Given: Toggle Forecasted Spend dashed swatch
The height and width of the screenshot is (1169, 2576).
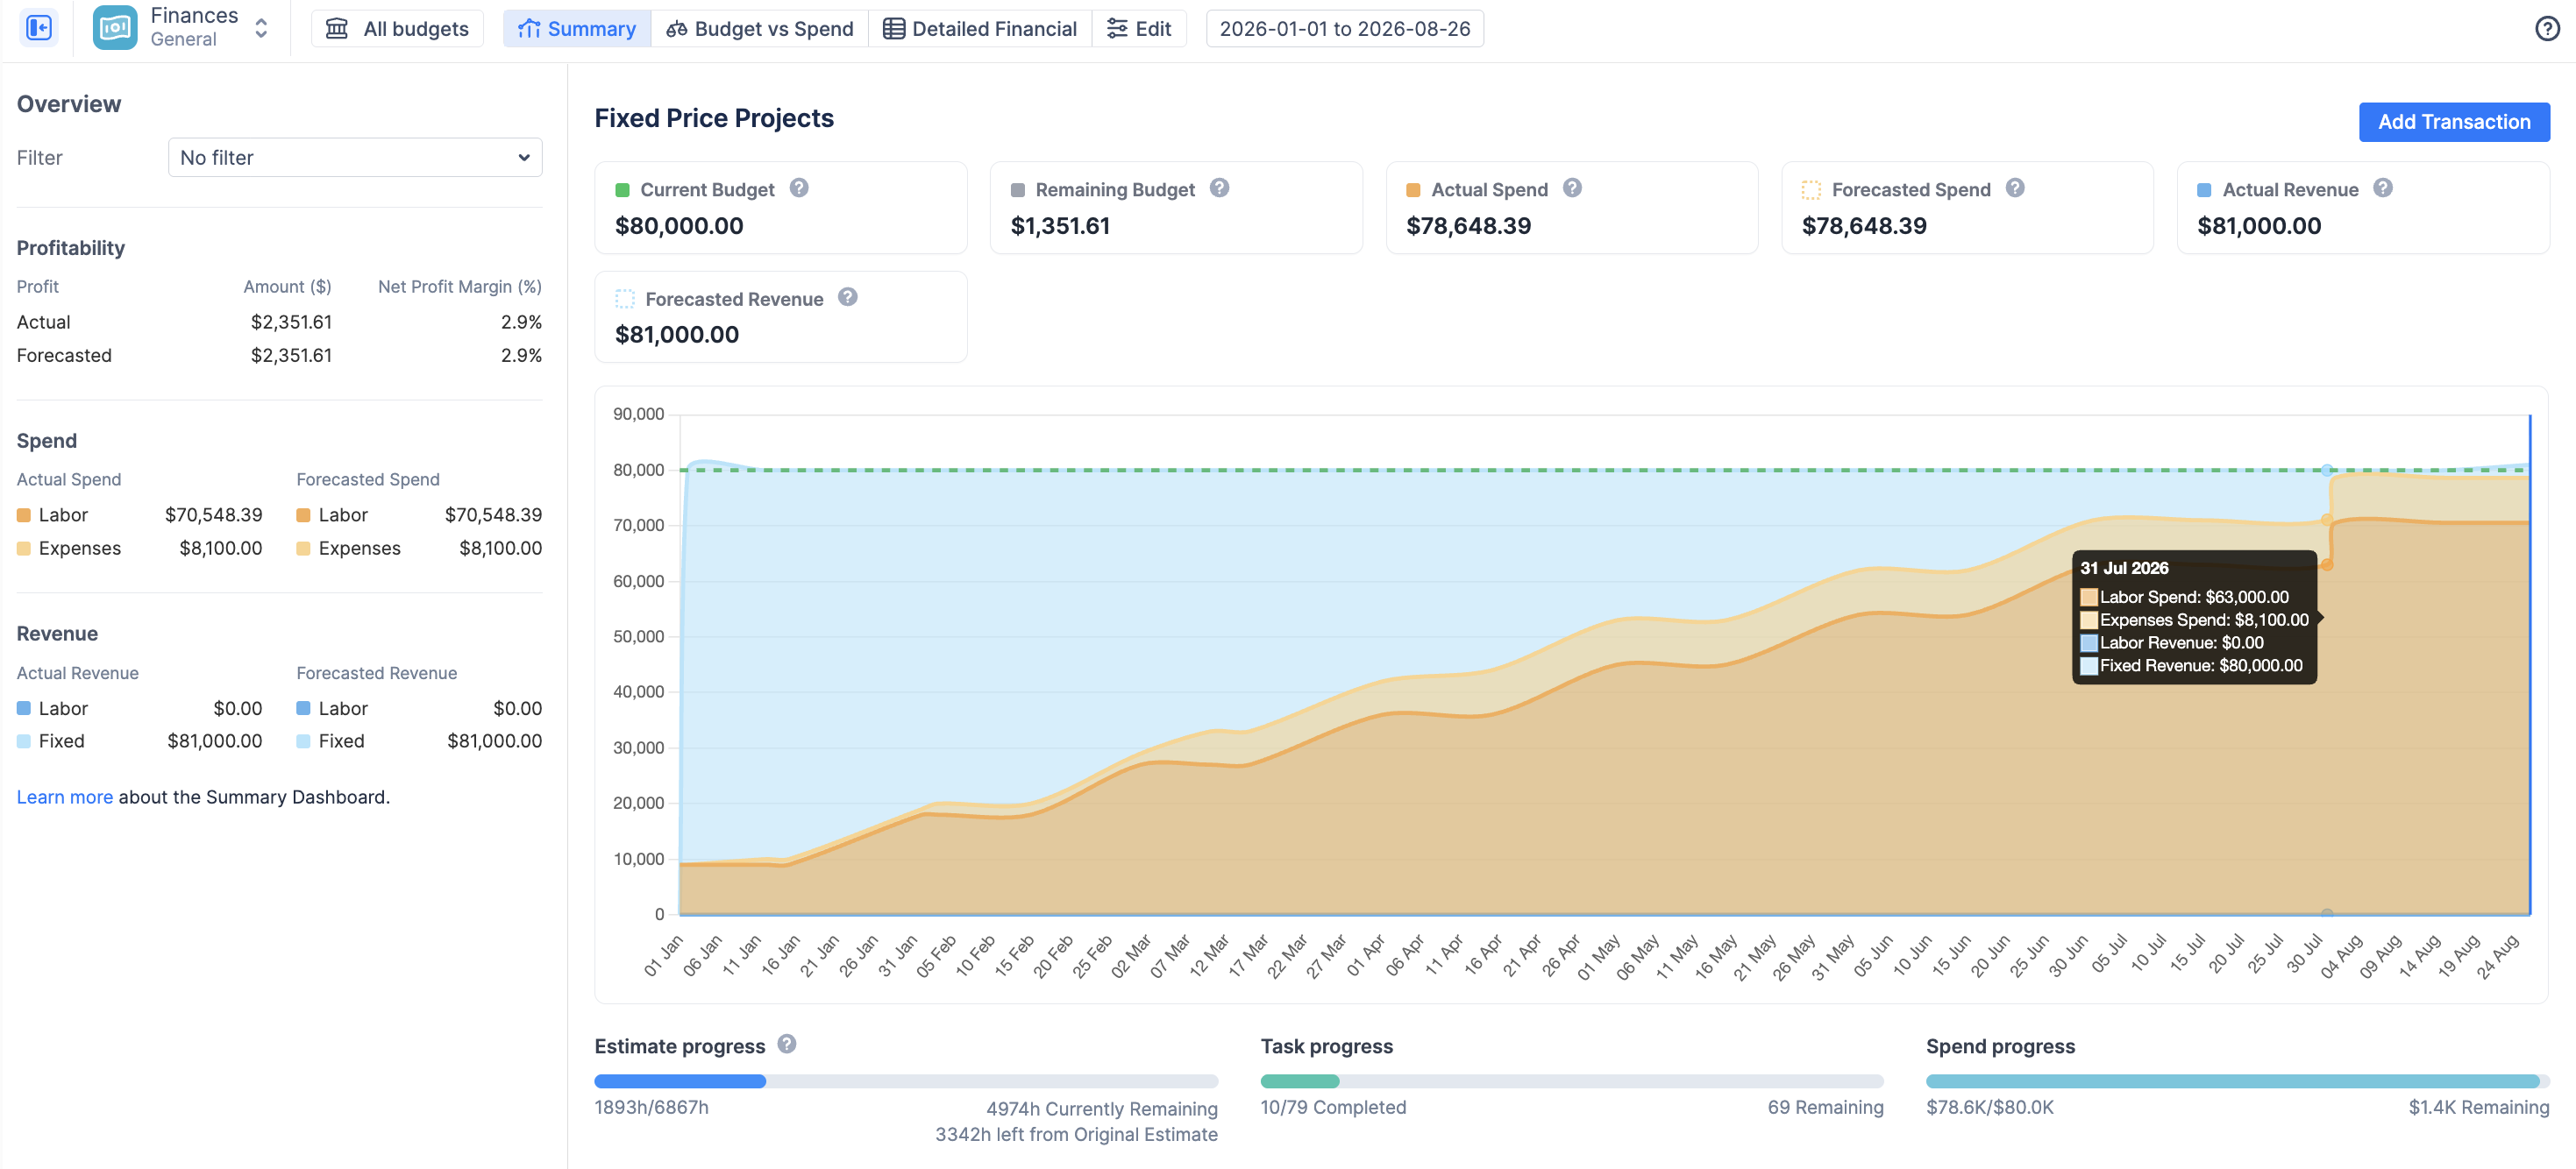Looking at the screenshot, I should (1811, 190).
